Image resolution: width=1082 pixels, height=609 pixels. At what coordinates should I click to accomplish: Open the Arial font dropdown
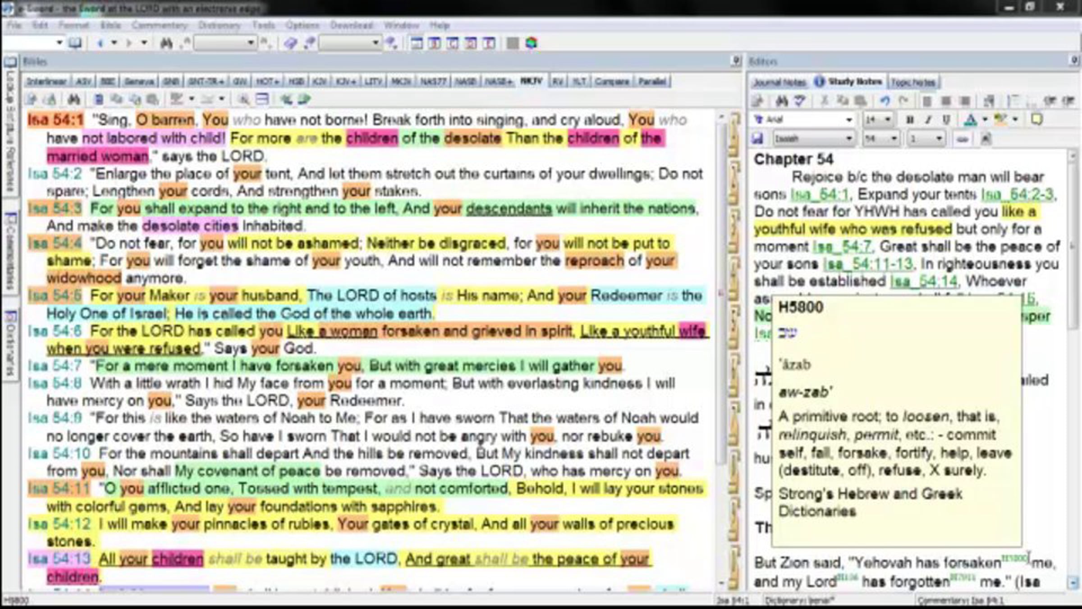(x=848, y=120)
